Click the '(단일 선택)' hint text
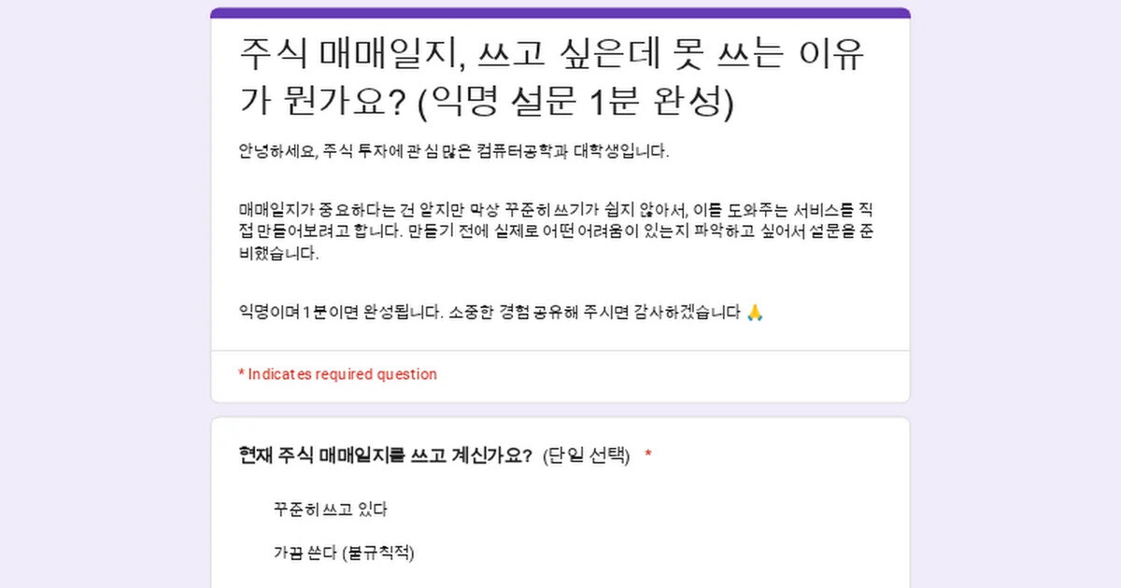 (586, 455)
